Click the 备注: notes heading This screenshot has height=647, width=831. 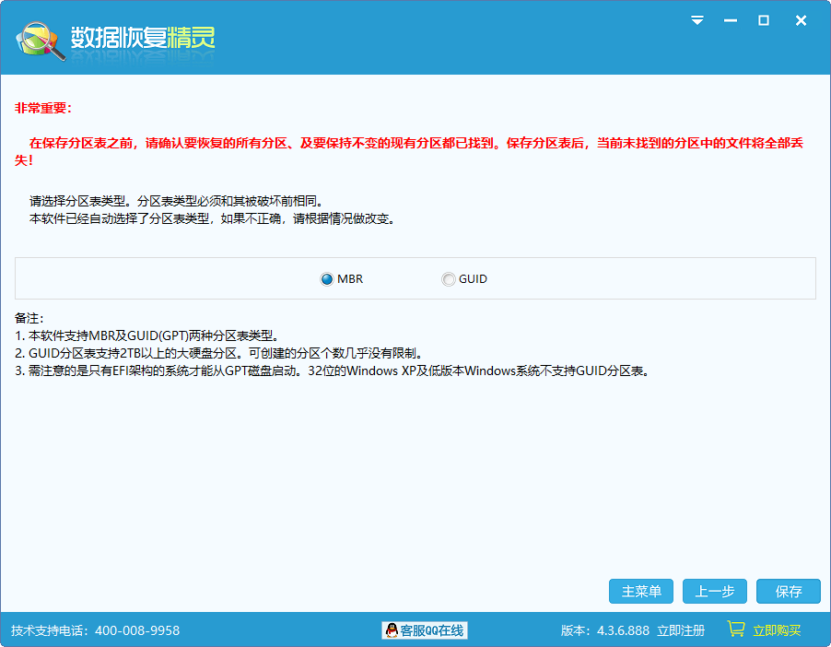(x=29, y=318)
